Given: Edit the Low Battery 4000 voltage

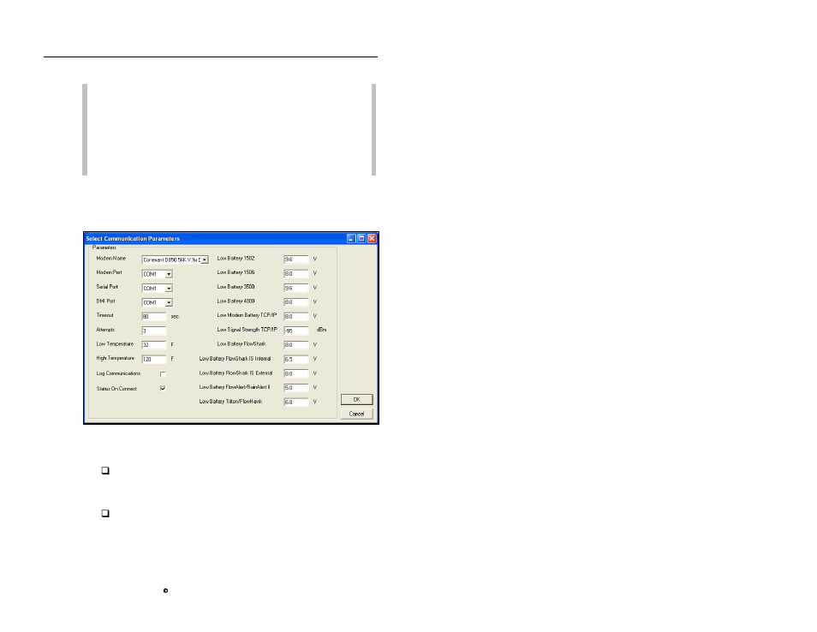Looking at the screenshot, I should [296, 302].
